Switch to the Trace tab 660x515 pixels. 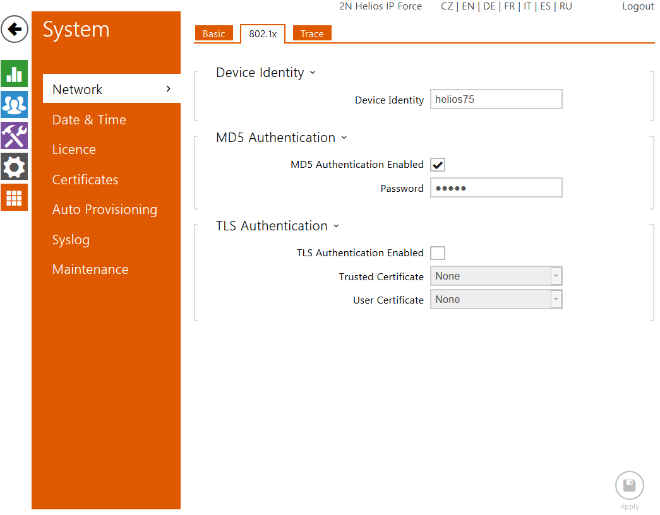[x=312, y=34]
